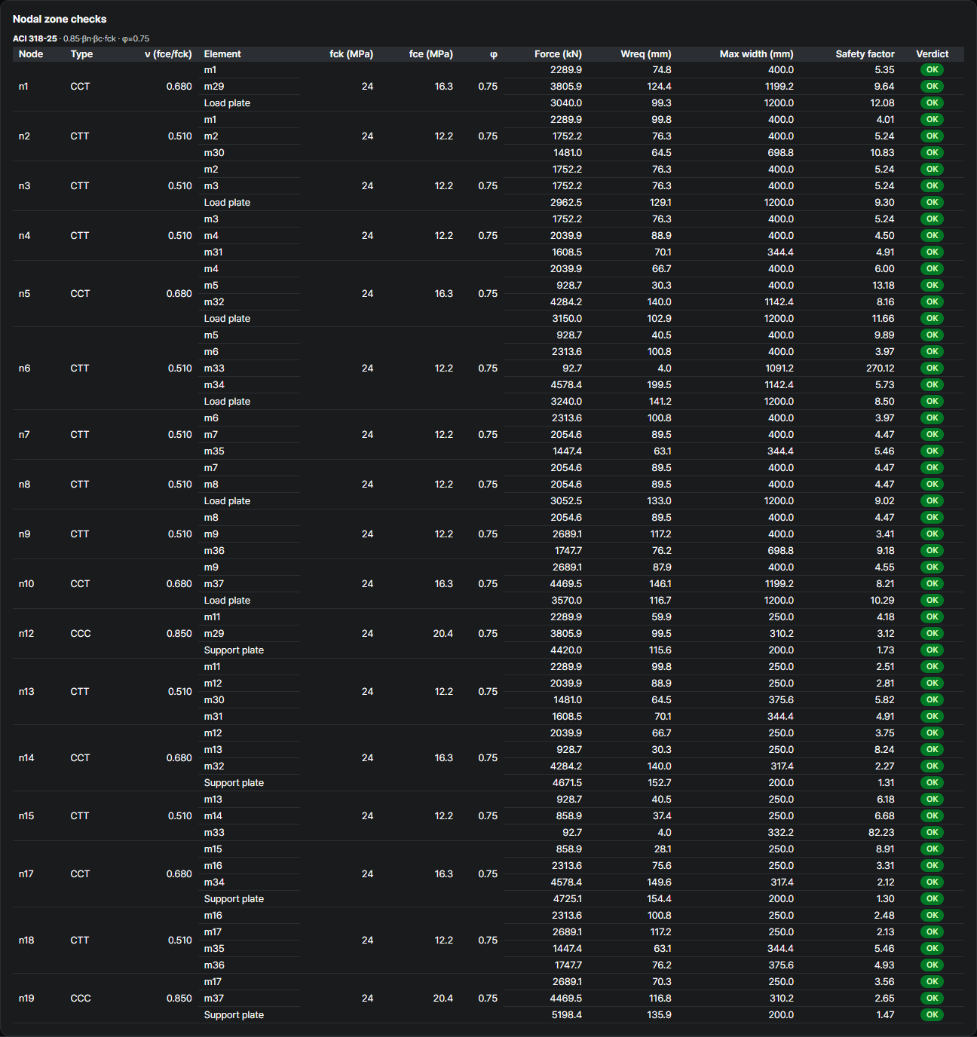Click the OK badge beside safety factor 10.83
The height and width of the screenshot is (1037, 977).
[x=933, y=153]
